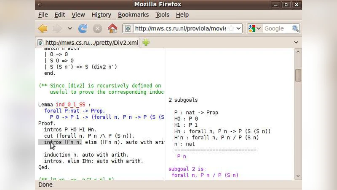The image size is (337, 190).
Task: Open the back/forward history dropdown
Action: (x=70, y=28)
